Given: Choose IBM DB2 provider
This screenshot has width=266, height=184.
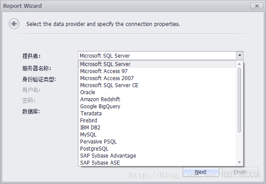Looking at the screenshot, I should [157, 128].
